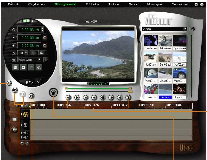This screenshot has height=160, width=207.
Task: Apply the Page web setting with the return arrow
Action: point(46,60)
